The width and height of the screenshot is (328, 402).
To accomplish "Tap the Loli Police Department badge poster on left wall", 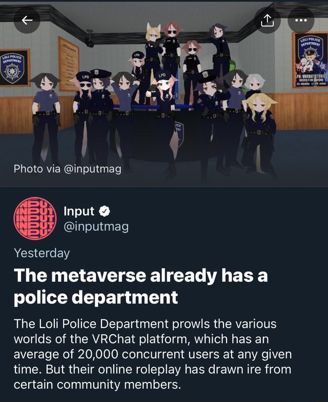I will pos(14,68).
